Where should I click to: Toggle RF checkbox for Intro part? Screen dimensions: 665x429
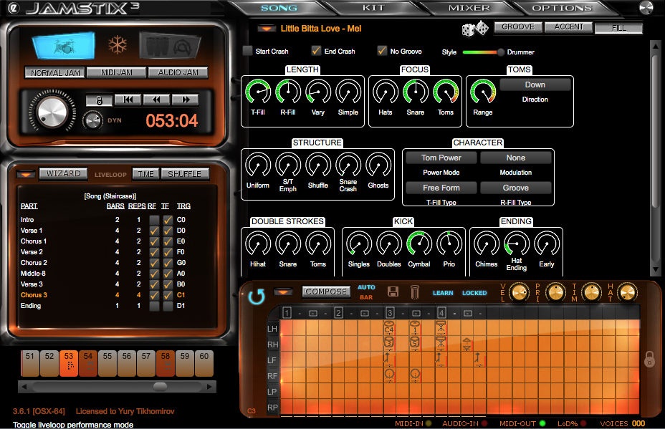point(154,220)
